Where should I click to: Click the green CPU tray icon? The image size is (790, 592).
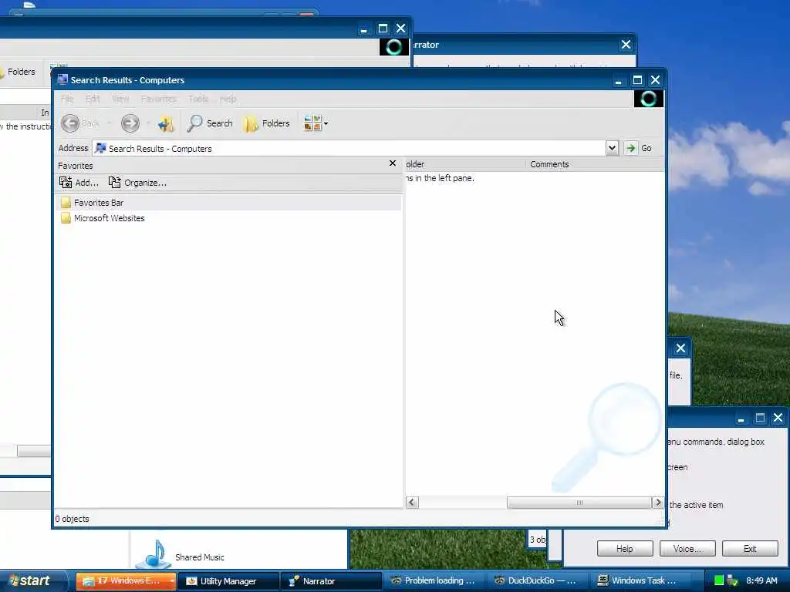[719, 581]
